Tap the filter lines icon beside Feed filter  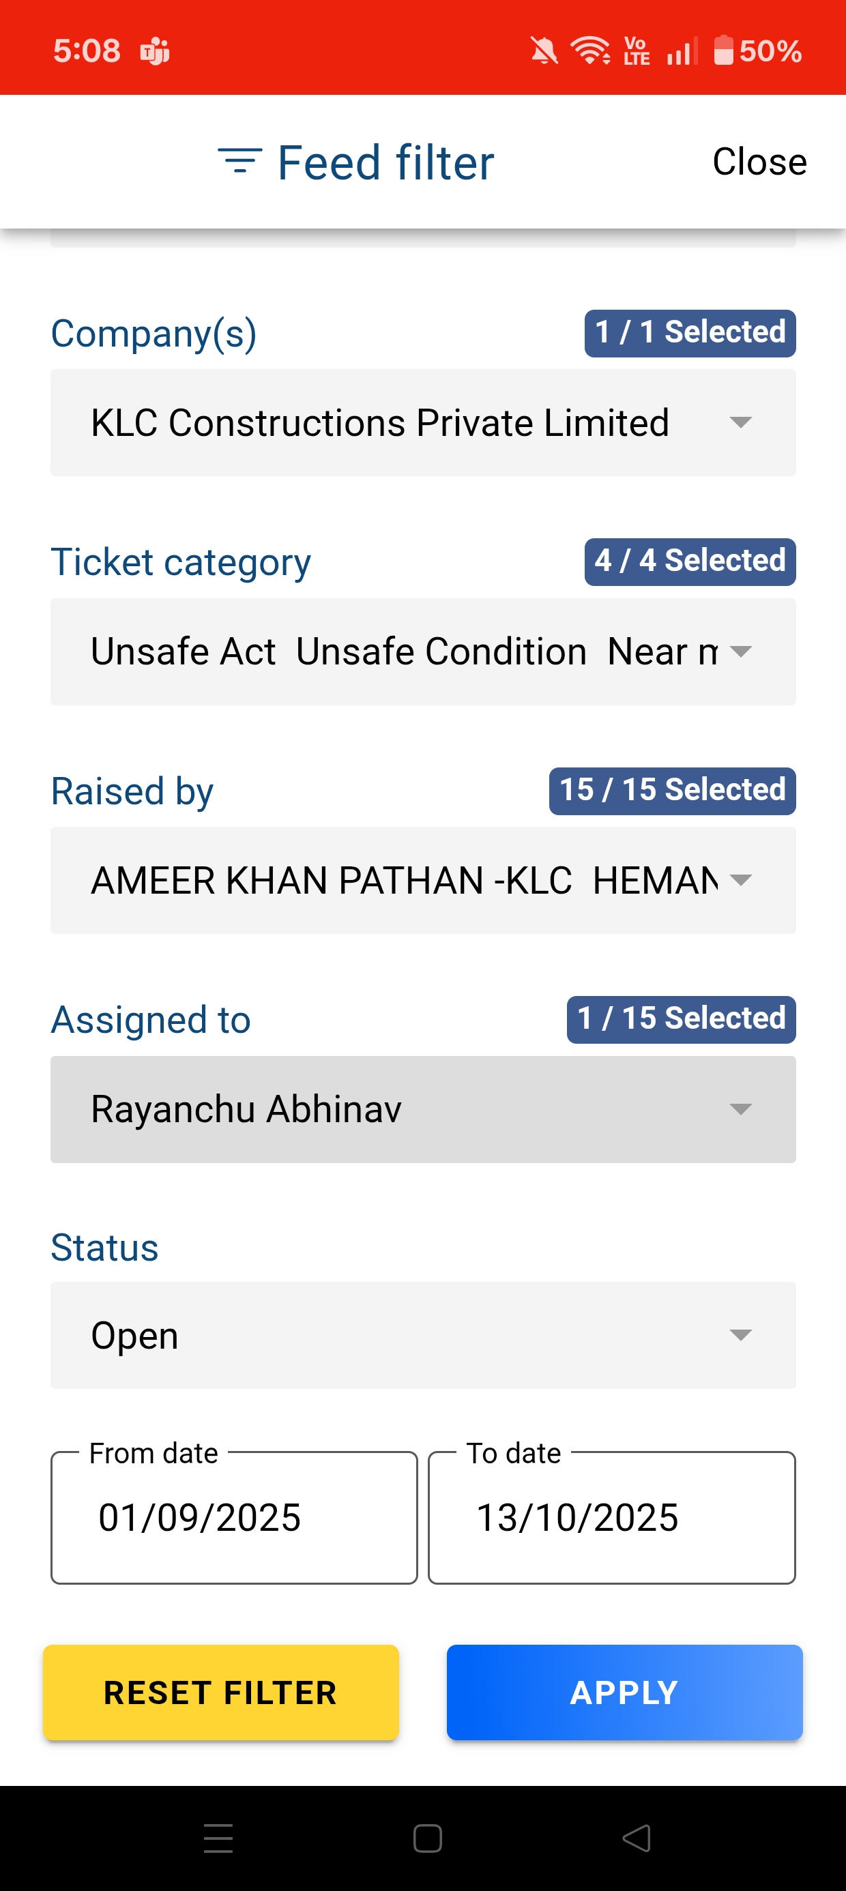(x=239, y=161)
